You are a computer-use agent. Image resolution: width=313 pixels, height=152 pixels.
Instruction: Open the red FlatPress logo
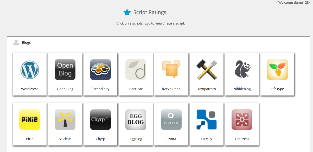(x=242, y=119)
